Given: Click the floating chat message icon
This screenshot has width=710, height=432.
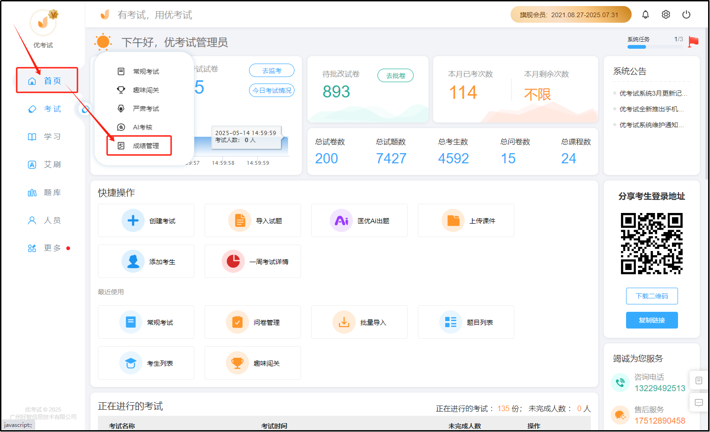Looking at the screenshot, I should point(699,403).
